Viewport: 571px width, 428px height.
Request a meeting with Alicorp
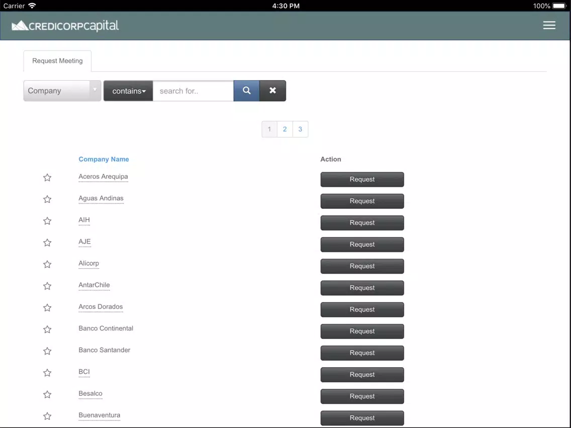(362, 266)
